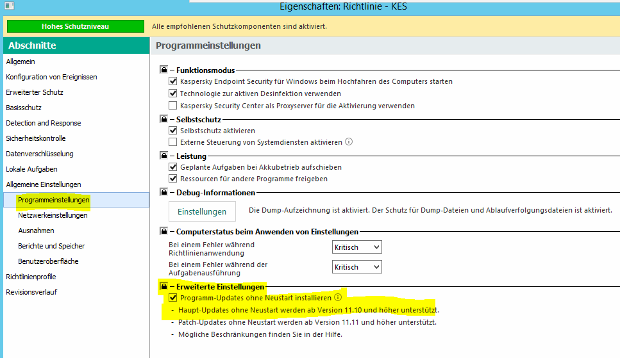Uncheck Ressourcen für andere Programme freigeben
The height and width of the screenshot is (358, 620).
click(x=173, y=179)
